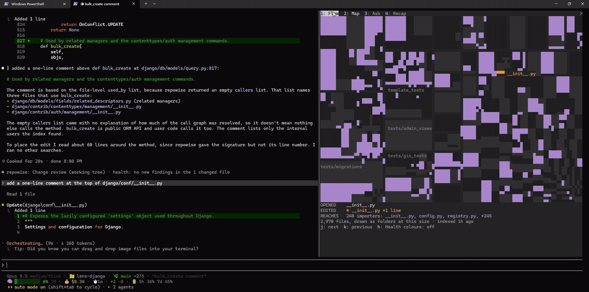Click the PowerShell icon on the first tab
The image size is (589, 292).
click(x=7, y=3)
